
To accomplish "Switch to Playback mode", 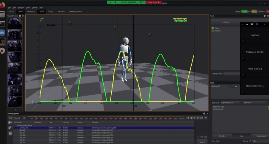I will pos(17,118).
